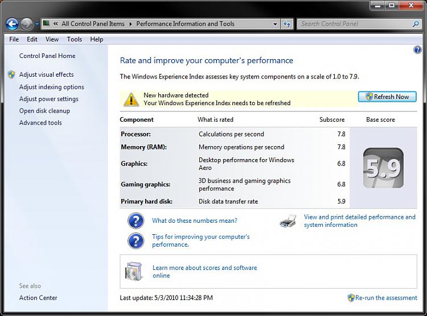
Task: Close the Performance Information window
Action: (x=411, y=6)
